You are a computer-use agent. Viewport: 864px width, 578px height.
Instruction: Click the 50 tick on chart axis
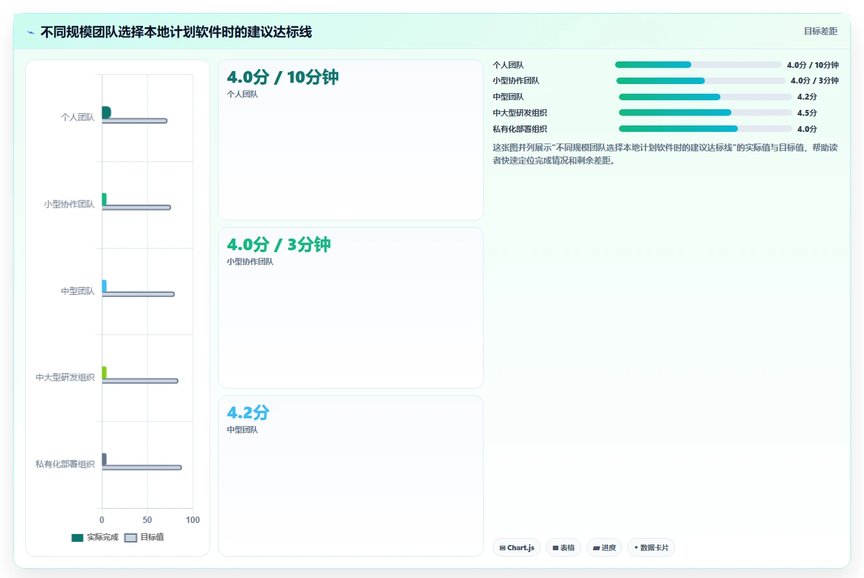147,520
